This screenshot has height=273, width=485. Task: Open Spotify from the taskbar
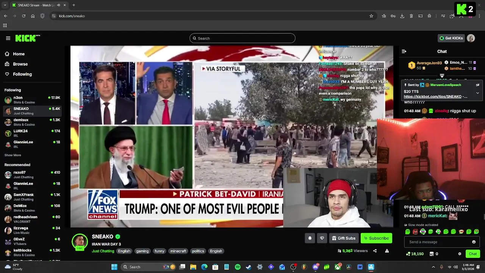[238, 267]
